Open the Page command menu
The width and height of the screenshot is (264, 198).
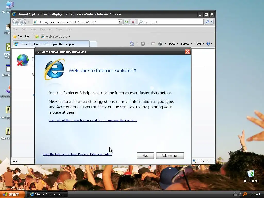(x=174, y=44)
